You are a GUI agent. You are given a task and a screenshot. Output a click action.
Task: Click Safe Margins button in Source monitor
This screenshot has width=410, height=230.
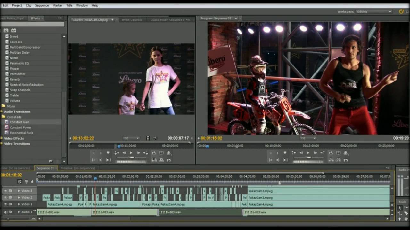[x=161, y=153]
